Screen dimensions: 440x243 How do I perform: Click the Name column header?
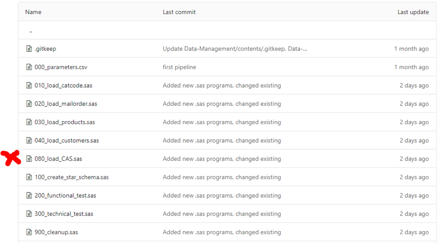point(33,12)
